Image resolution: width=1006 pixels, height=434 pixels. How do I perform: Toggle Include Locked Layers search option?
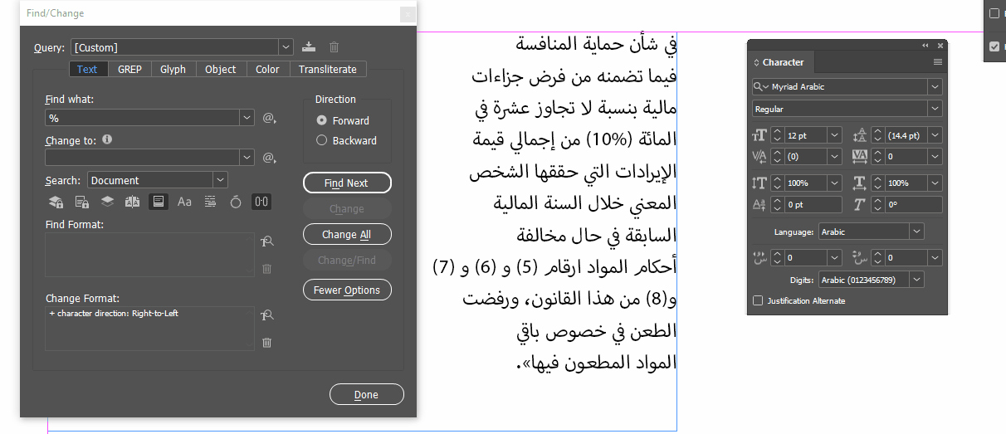click(x=55, y=202)
